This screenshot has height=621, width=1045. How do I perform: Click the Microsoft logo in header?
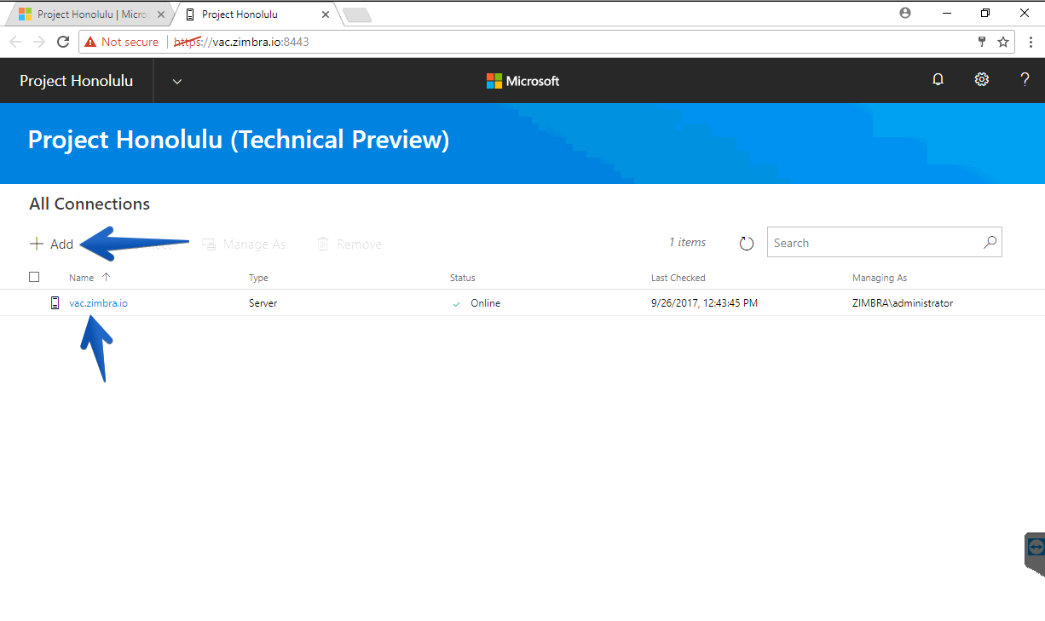click(522, 81)
